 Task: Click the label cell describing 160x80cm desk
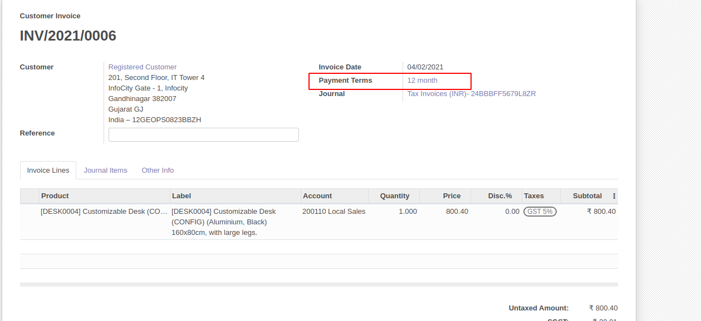pos(224,222)
